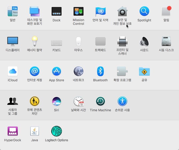The image size is (179, 150).
Task: Open 데스크탑 및 화면 보호기 preferences
Action: point(35,11)
